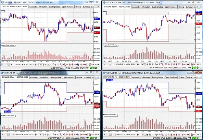This screenshot has height=140, width=203.
Task: Click the blue magnifier icon in USD/JPY toolbar
Action: pos(77,64)
